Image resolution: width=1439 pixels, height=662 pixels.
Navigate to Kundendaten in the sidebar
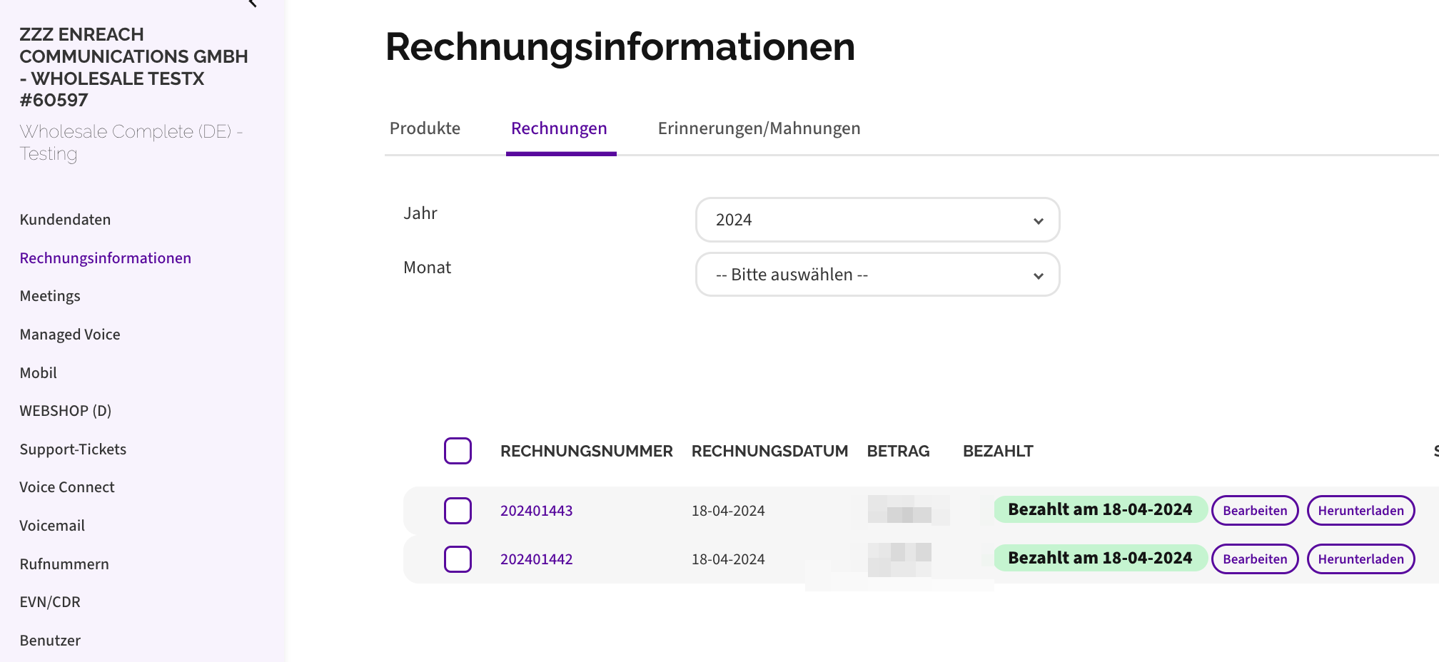(65, 219)
